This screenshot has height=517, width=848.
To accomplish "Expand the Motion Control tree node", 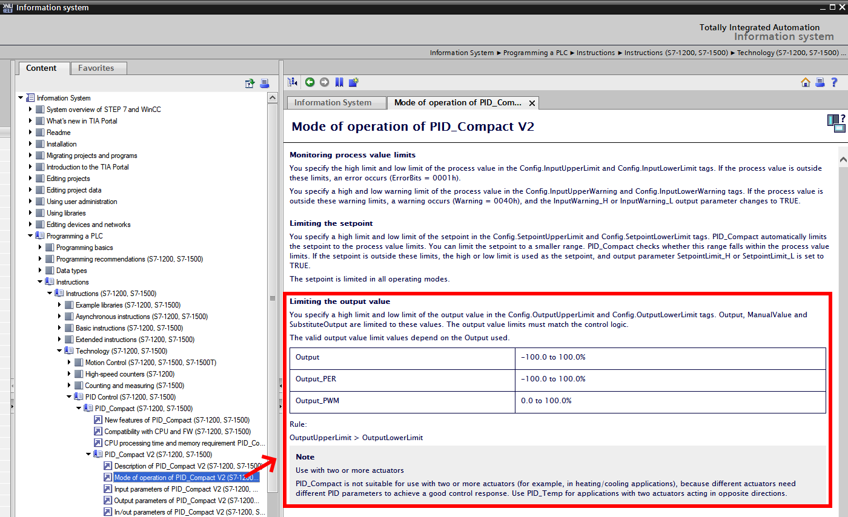I will click(x=70, y=363).
